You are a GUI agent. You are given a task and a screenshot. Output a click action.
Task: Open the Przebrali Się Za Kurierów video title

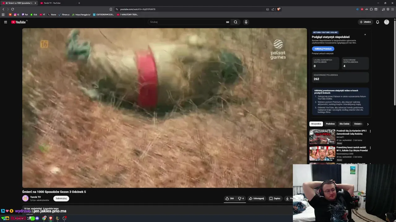click(352, 132)
